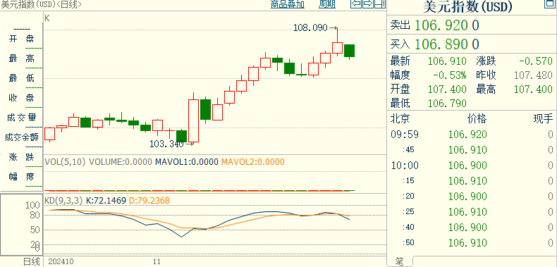Click the 最高 label in left panel
This screenshot has height=267, width=557.
tap(21, 58)
